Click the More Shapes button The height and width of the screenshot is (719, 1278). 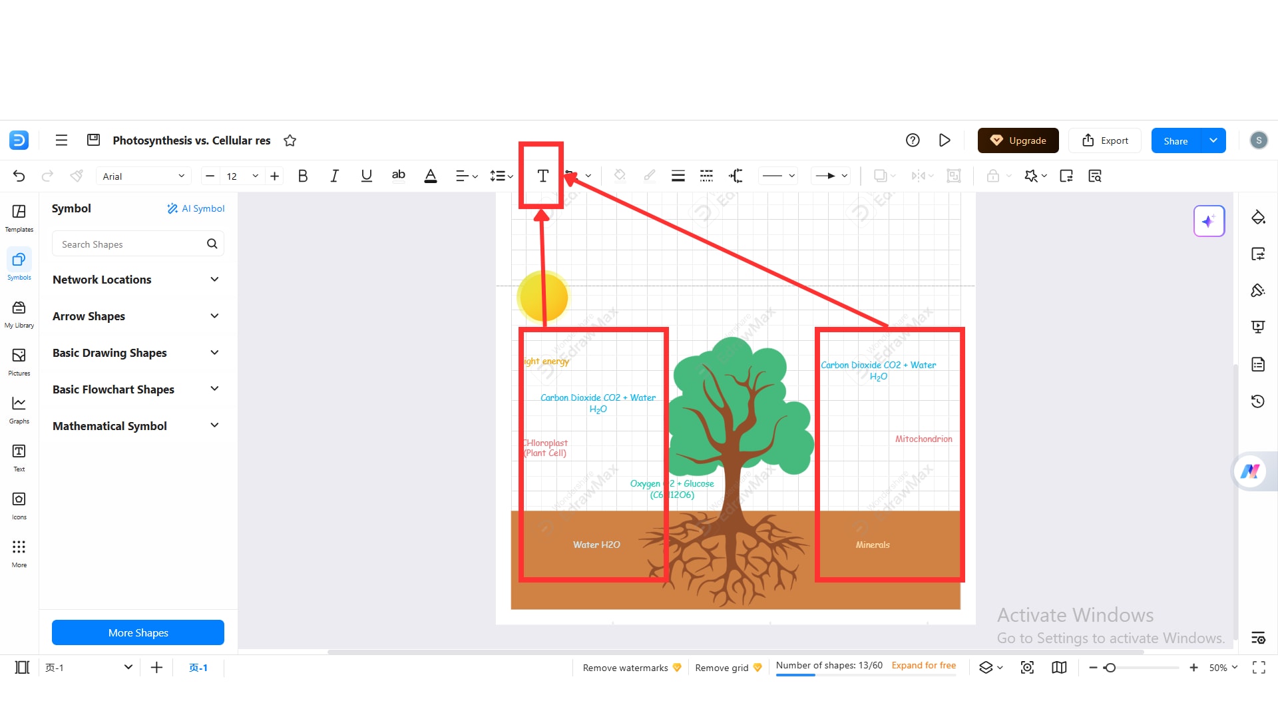138,632
